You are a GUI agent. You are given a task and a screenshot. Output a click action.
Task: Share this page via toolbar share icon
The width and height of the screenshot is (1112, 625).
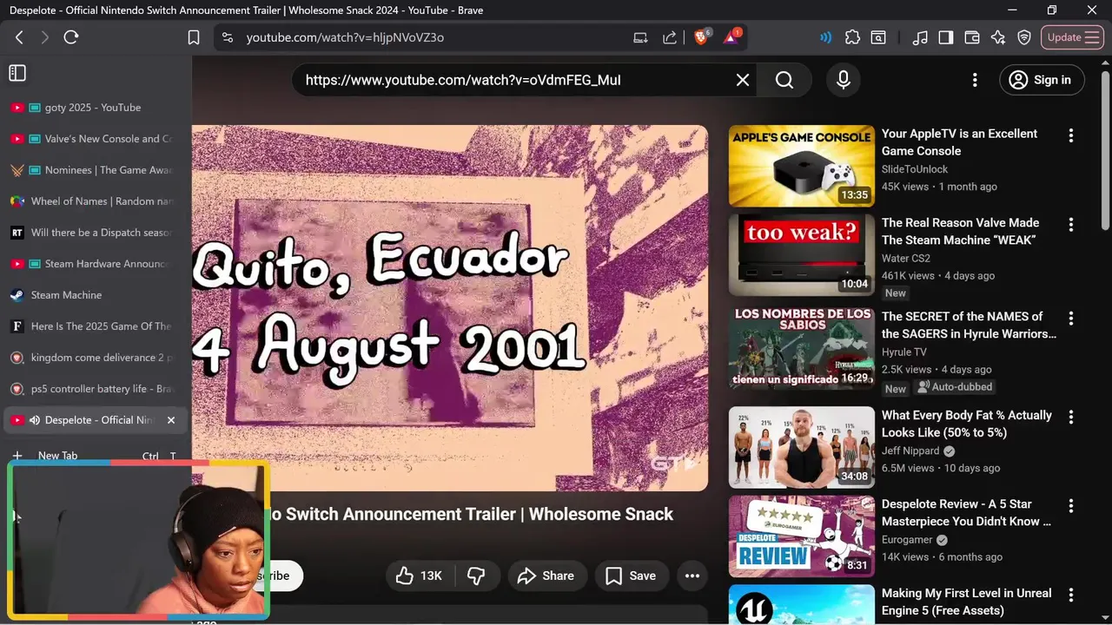pyautogui.click(x=670, y=37)
